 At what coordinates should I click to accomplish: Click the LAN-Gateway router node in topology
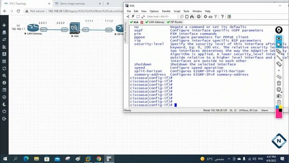pos(33,28)
